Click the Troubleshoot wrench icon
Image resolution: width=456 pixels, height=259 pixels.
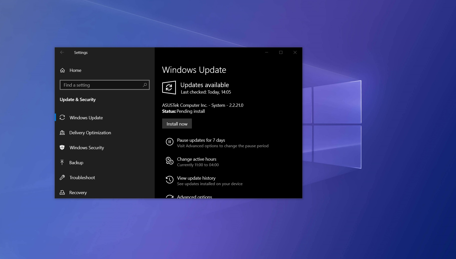pyautogui.click(x=62, y=177)
